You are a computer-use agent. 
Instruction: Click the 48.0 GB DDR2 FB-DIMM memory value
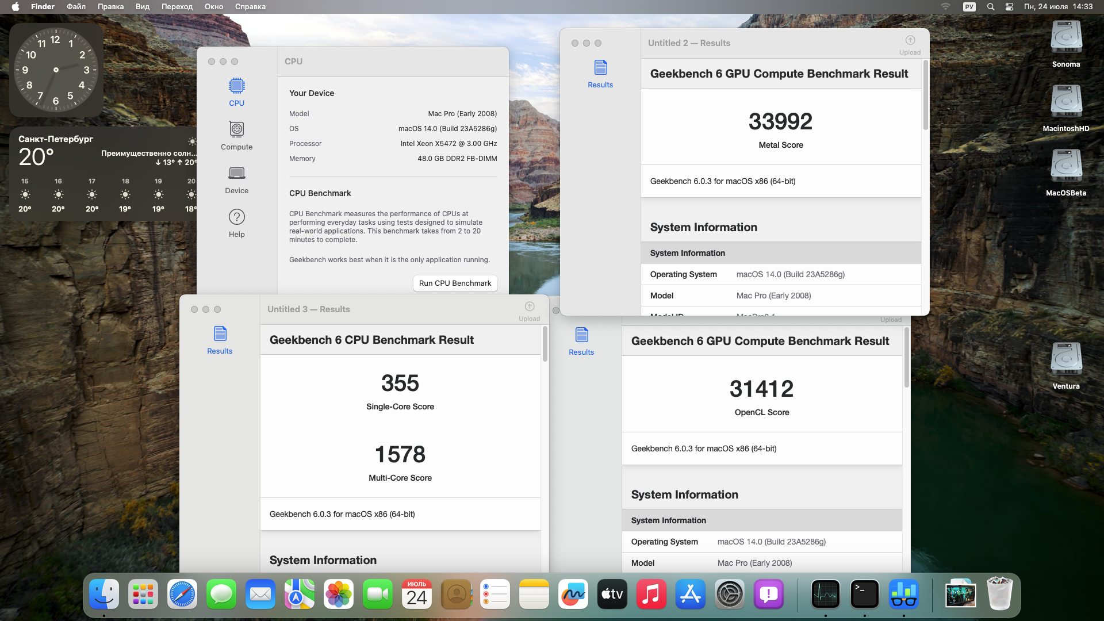pos(457,159)
